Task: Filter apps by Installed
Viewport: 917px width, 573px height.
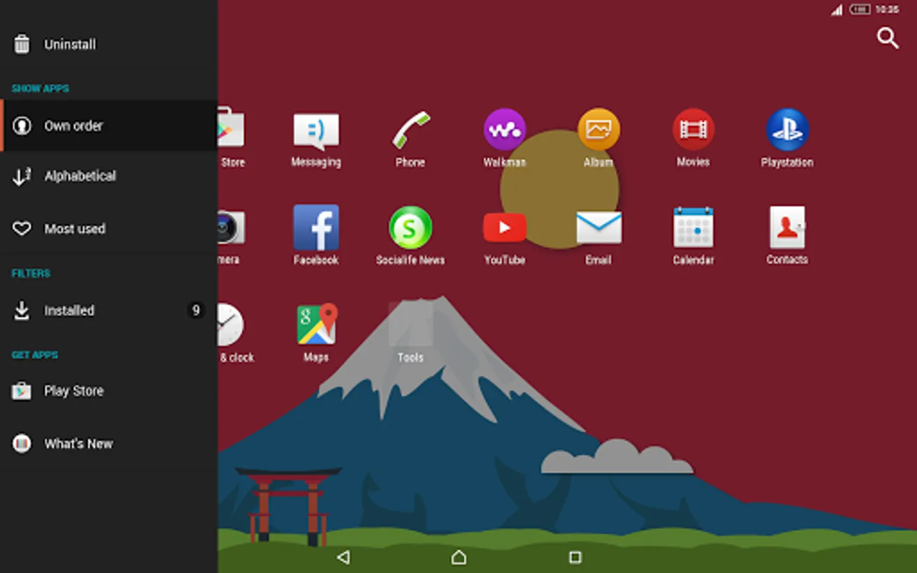Action: 109,311
